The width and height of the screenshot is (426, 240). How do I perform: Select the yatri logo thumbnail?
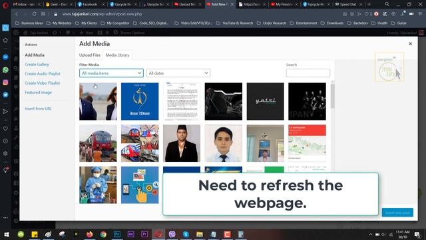pos(265,101)
